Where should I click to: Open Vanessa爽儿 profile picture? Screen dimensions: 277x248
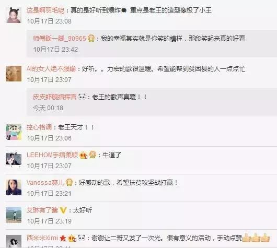point(14,187)
